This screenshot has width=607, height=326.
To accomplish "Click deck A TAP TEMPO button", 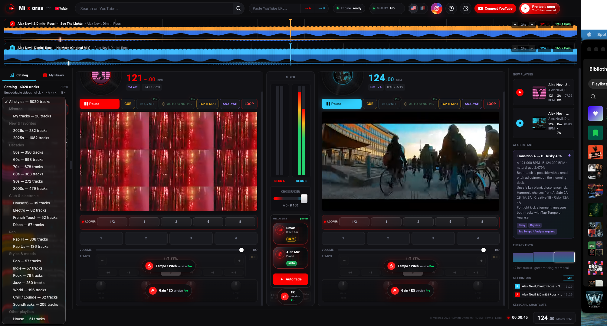I will (x=207, y=104).
